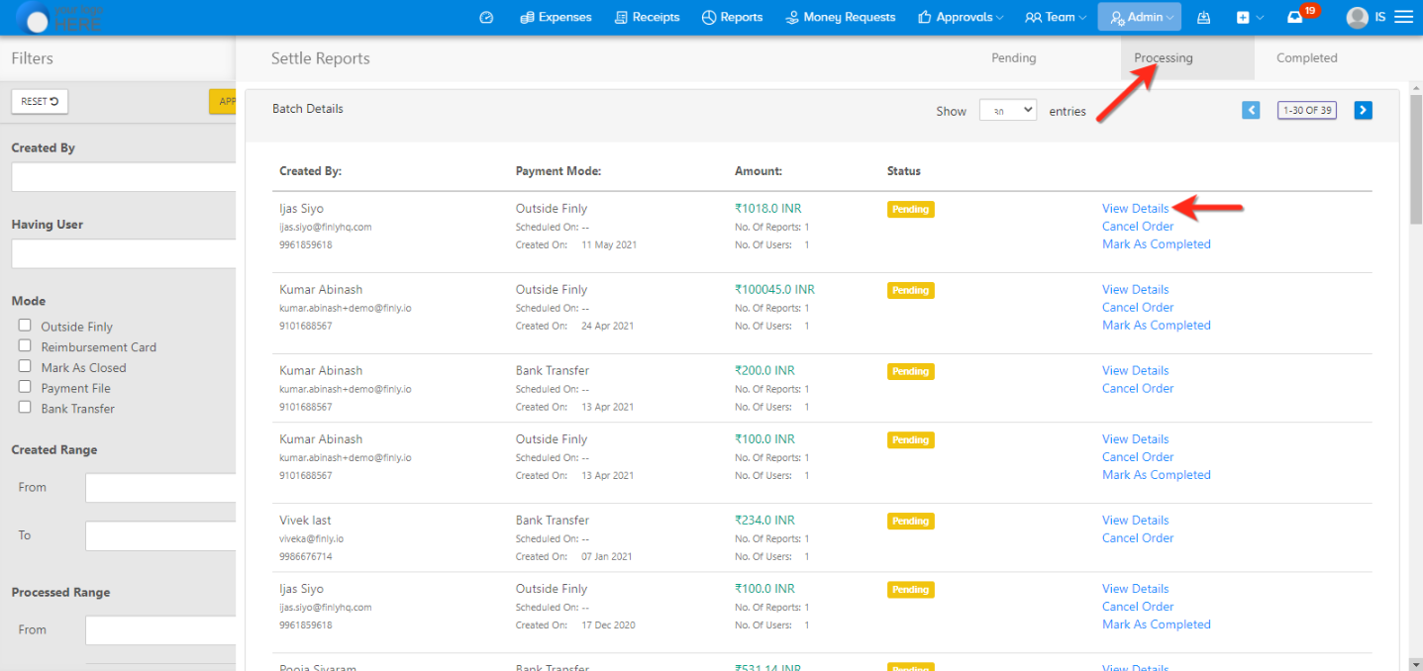
Task: Go to the previous page of entries
Action: pyautogui.click(x=1251, y=110)
